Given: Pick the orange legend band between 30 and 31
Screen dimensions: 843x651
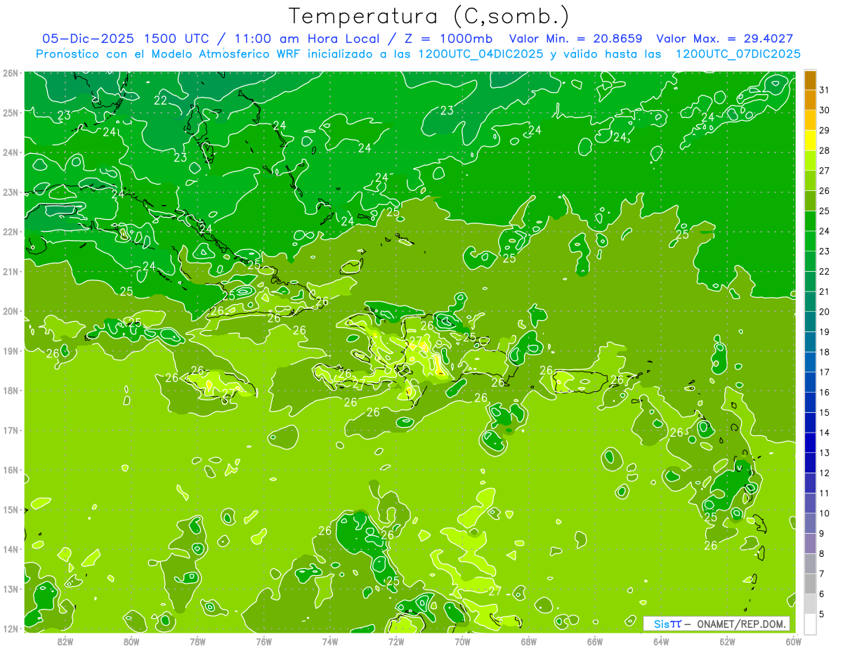Looking at the screenshot, I should coord(810,100).
